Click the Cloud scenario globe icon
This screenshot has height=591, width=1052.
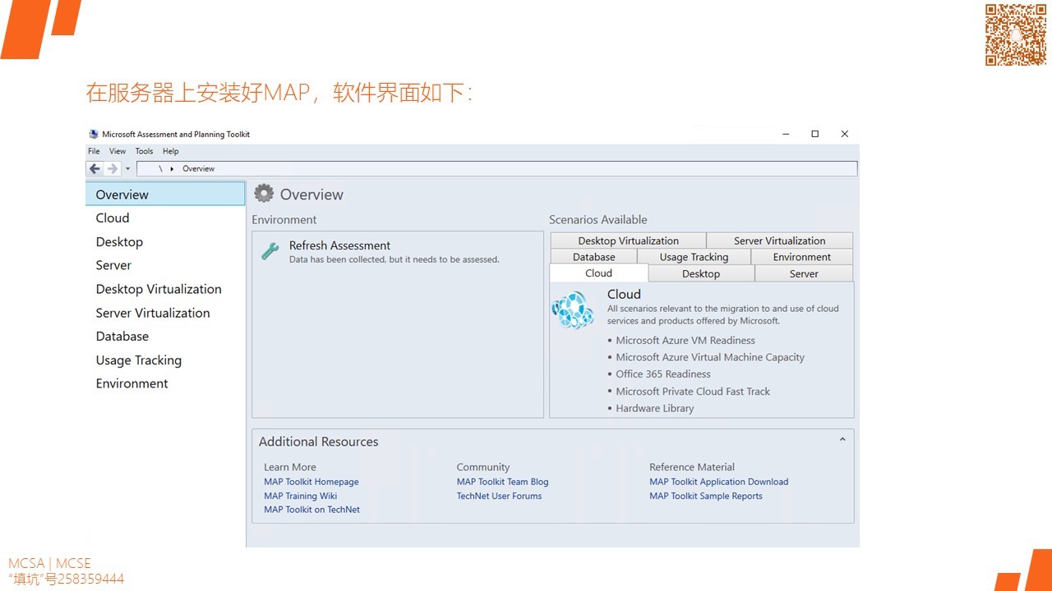572,310
